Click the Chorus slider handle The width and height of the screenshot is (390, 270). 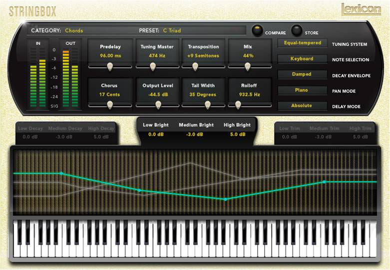click(x=110, y=105)
